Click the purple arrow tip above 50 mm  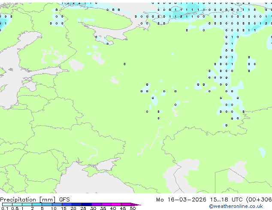[x=136, y=204]
